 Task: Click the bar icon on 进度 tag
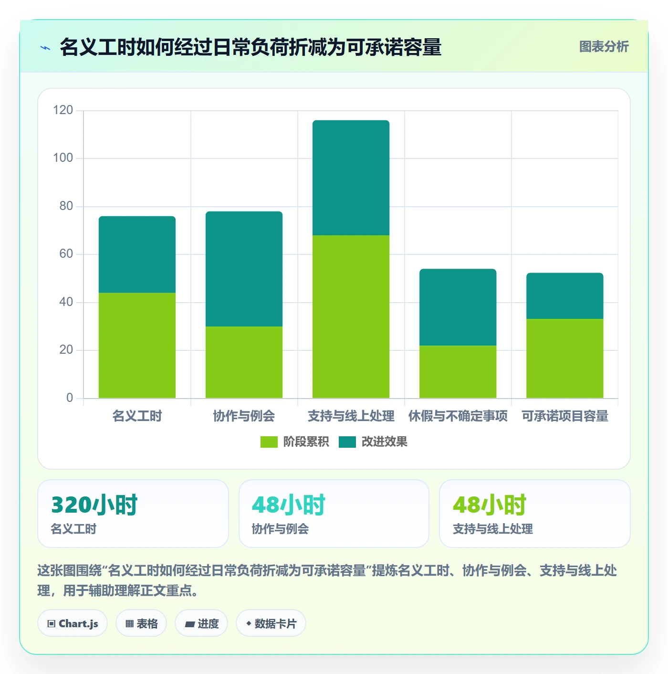coord(190,624)
